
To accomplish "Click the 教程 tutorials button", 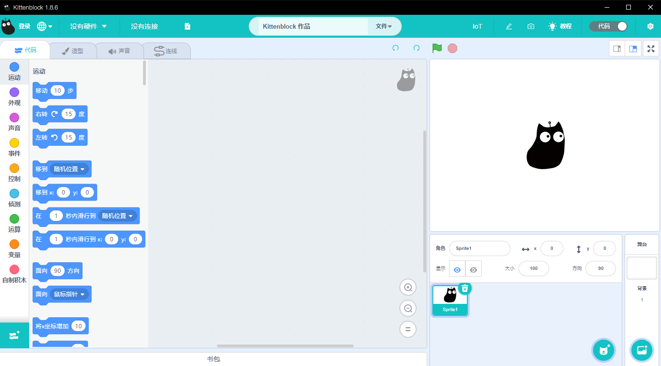I will (560, 26).
